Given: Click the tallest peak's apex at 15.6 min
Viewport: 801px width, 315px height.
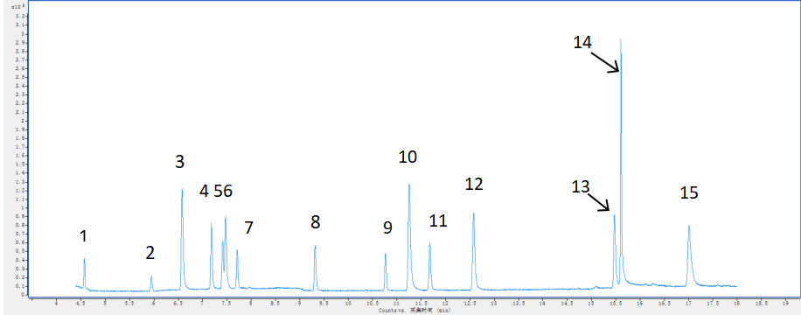Looking at the screenshot, I should pos(621,38).
